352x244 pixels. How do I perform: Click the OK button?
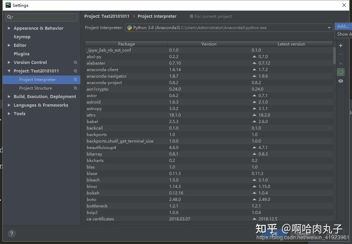coord(274,234)
